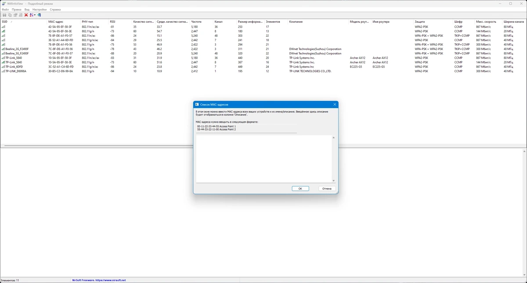This screenshot has width=527, height=283.
Task: Click inside the MAC address text area
Action: click(x=263, y=159)
